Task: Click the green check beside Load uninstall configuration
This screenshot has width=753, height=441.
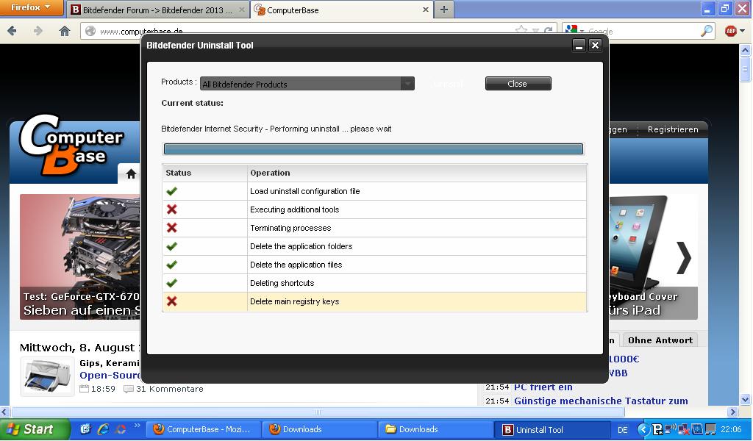Action: pyautogui.click(x=171, y=191)
